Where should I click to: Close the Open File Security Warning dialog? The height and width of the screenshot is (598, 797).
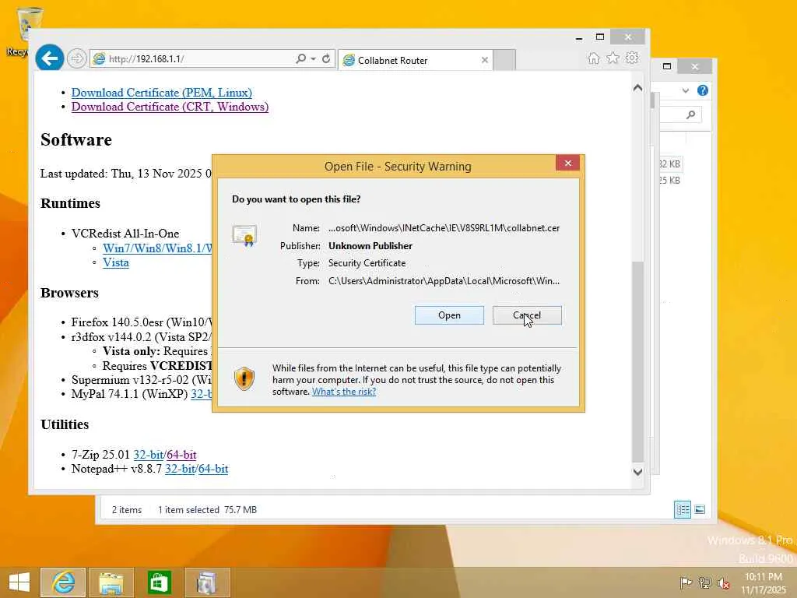pyautogui.click(x=567, y=164)
